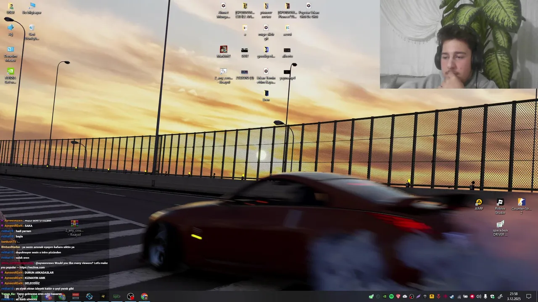Open Denetim Masası control panel icon

pos(11,54)
